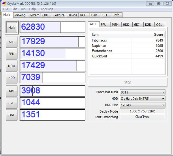Expand the HDD Size dropdown
The height and width of the screenshot is (156, 173).
point(142,105)
